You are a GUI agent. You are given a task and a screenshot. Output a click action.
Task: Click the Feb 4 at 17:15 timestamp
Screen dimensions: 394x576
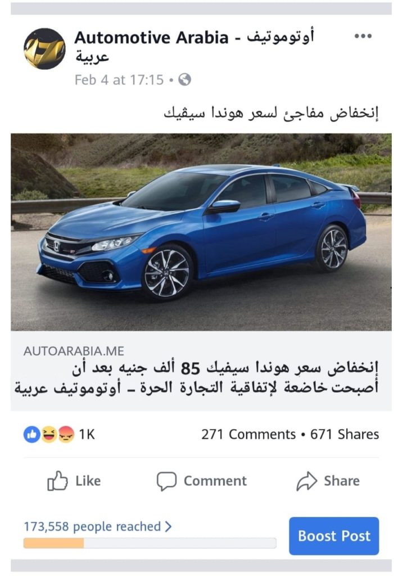(x=119, y=80)
